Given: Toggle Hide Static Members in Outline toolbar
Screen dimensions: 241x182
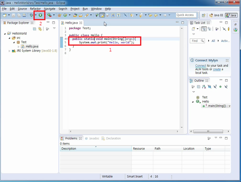Looking at the screenshot, I should click(215, 87).
